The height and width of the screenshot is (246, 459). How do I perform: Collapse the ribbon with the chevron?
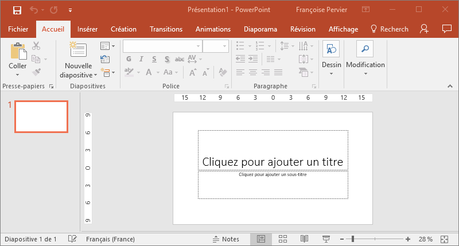(x=449, y=86)
